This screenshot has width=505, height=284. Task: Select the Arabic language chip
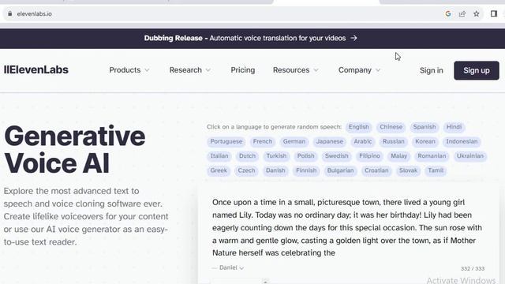363,141
